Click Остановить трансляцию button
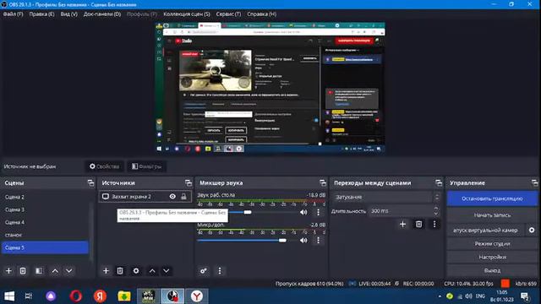541x304 pixels. coord(492,199)
